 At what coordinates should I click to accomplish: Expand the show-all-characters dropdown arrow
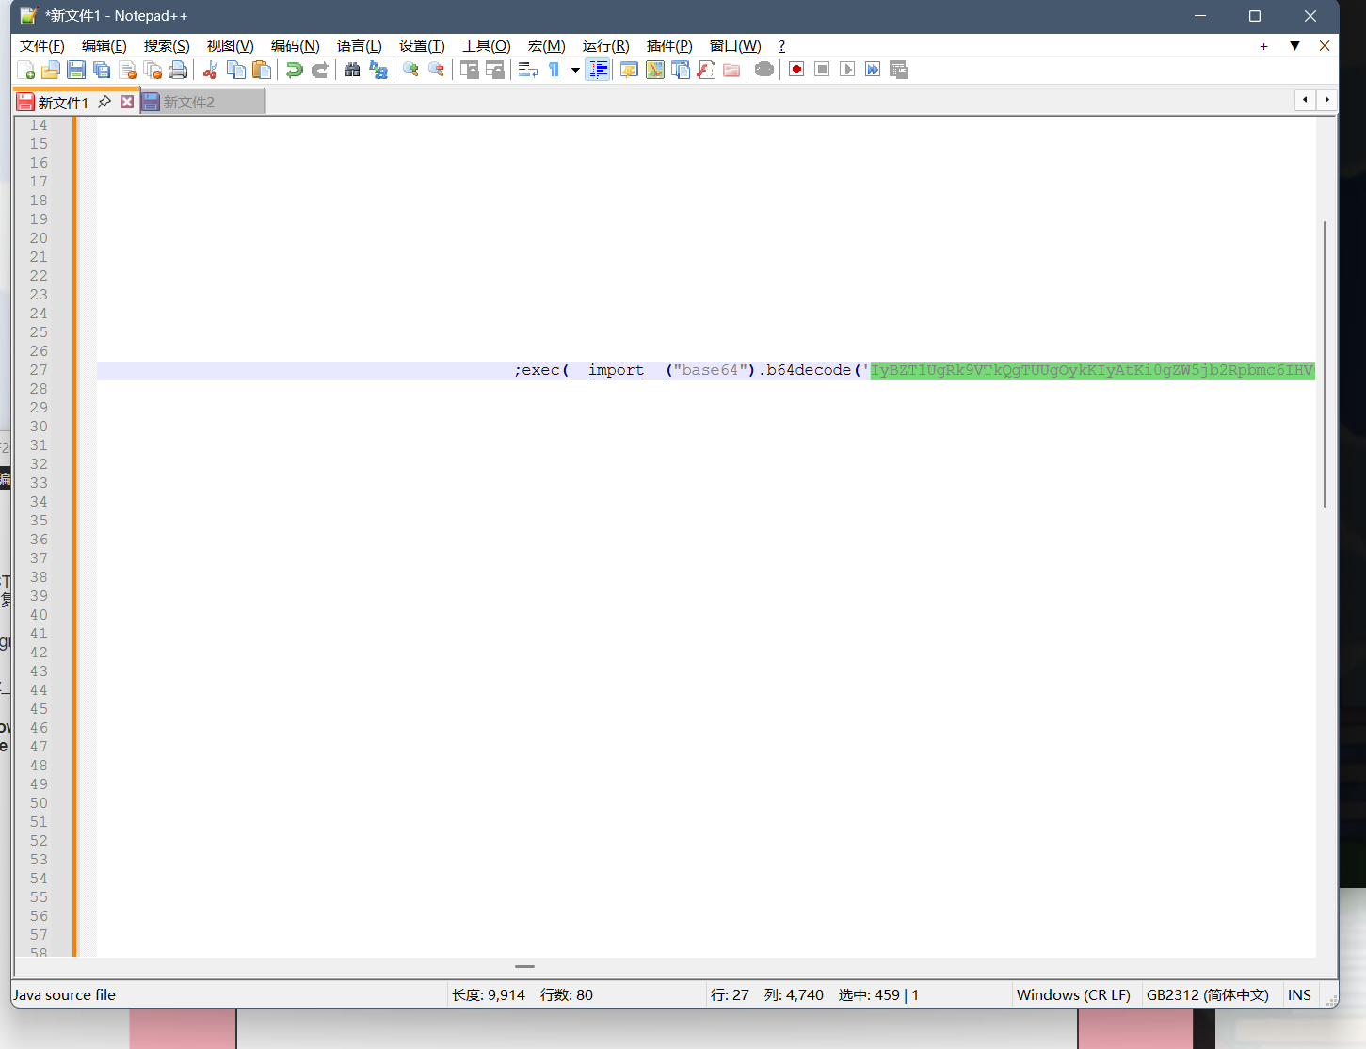tap(575, 70)
